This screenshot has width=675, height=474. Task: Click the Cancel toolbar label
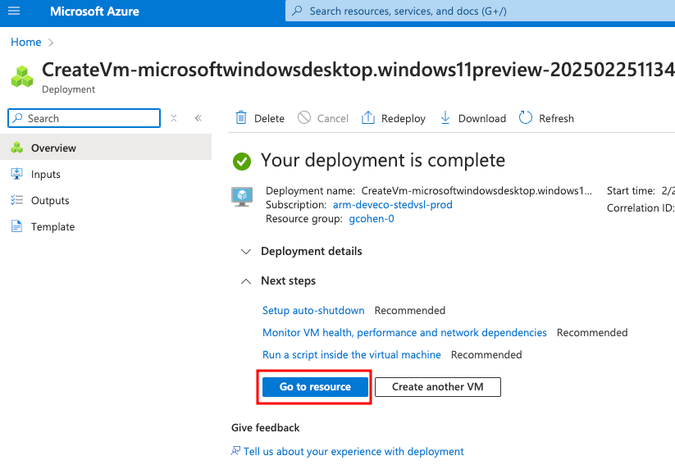333,118
